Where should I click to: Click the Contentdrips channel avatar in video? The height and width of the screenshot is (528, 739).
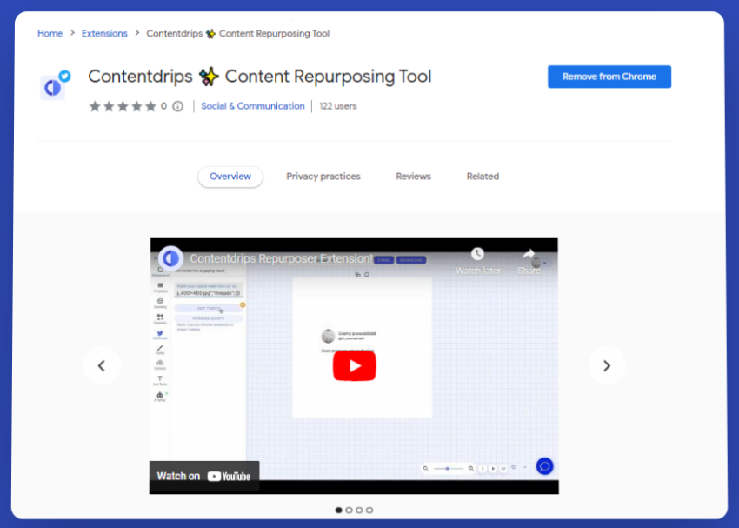tap(170, 258)
